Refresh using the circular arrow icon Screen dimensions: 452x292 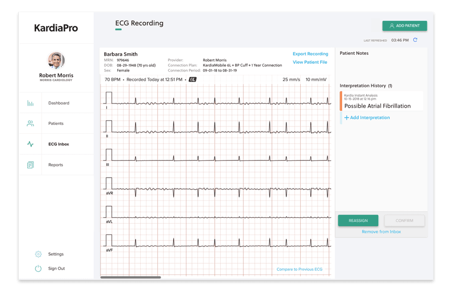click(x=415, y=40)
